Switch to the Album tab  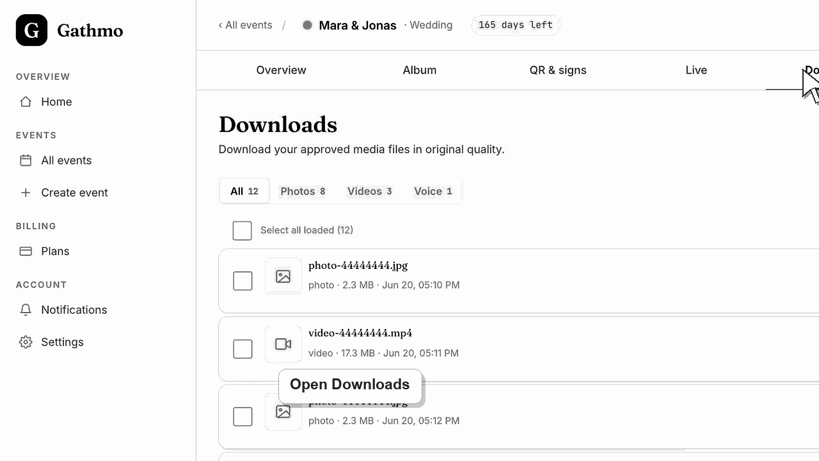click(420, 70)
